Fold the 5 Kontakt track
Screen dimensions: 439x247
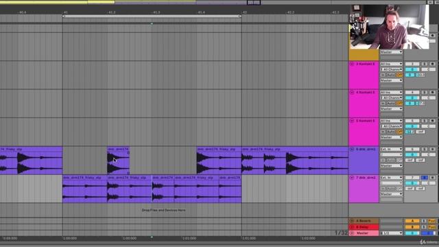click(x=352, y=121)
